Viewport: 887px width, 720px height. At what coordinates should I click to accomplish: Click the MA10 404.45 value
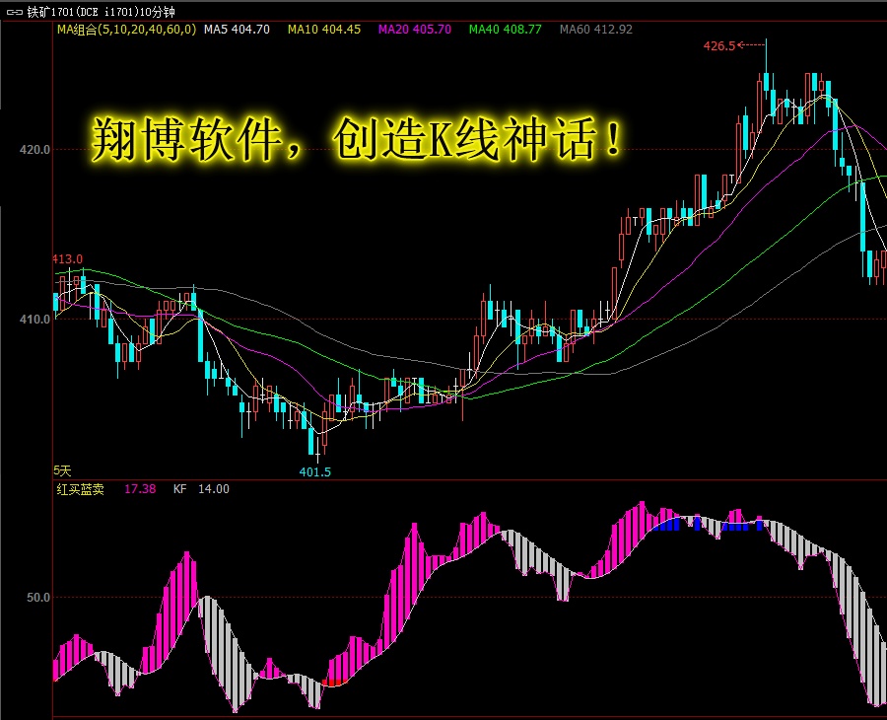(x=324, y=30)
